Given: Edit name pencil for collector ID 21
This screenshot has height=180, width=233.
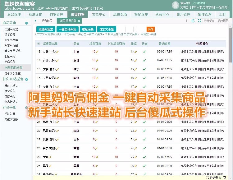Looking at the screenshot, I should click(x=57, y=122).
